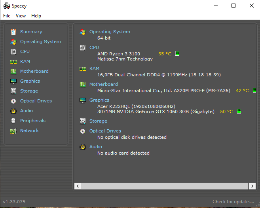Open the RAM section from sidebar

[25, 61]
